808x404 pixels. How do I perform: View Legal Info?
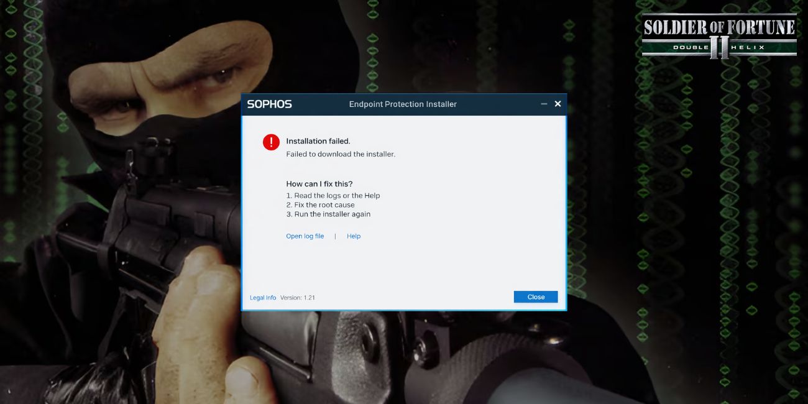tap(262, 297)
